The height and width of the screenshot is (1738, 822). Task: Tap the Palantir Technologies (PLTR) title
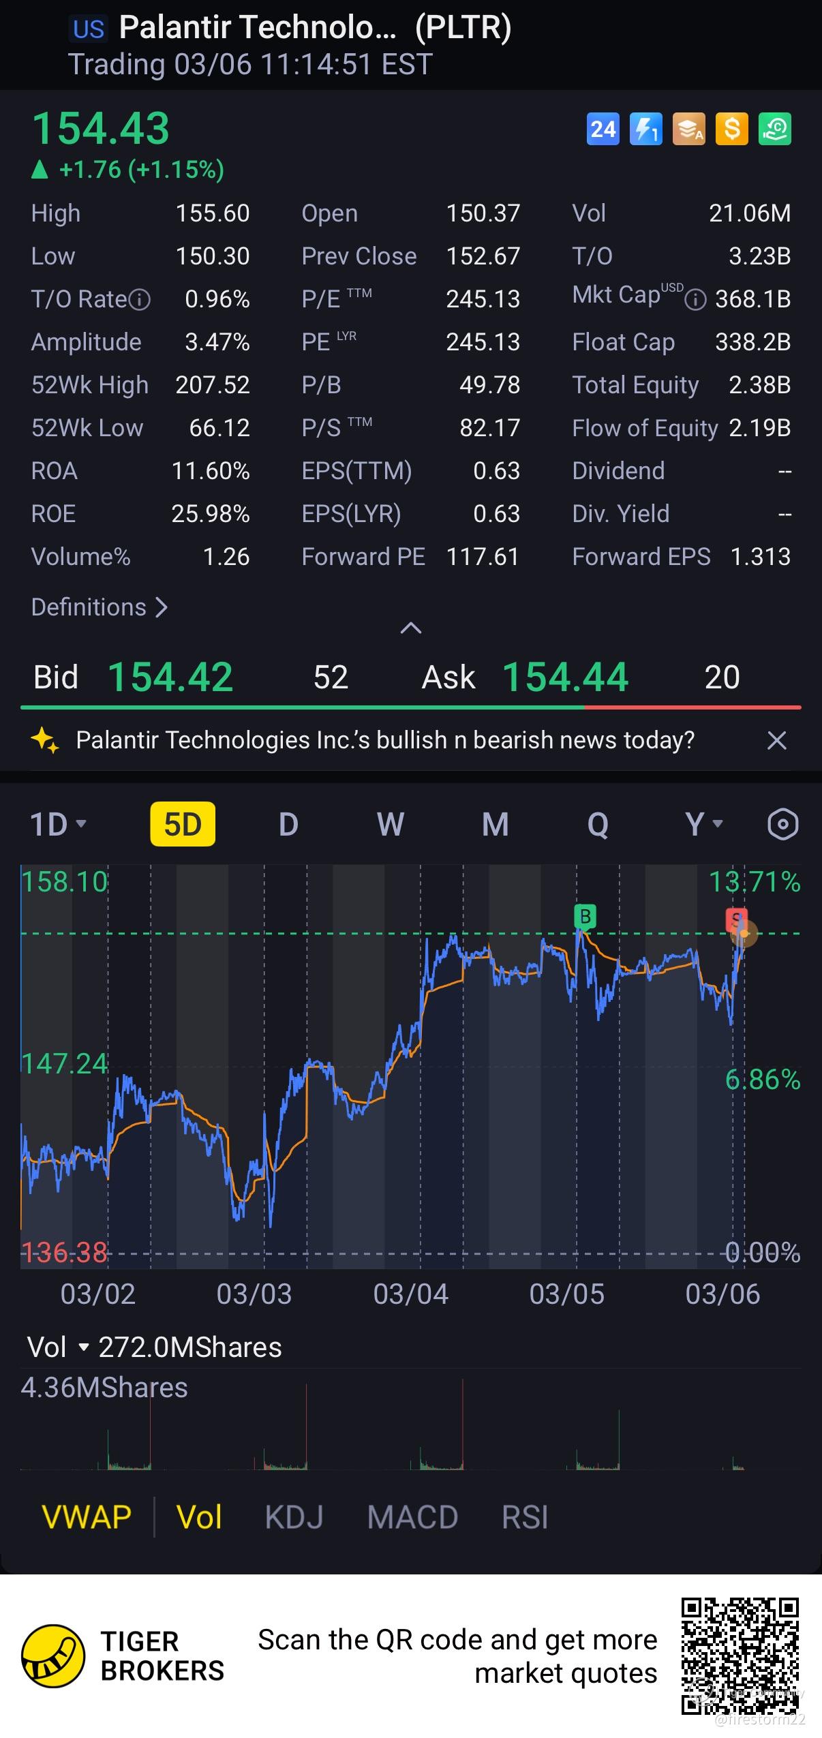click(x=315, y=28)
